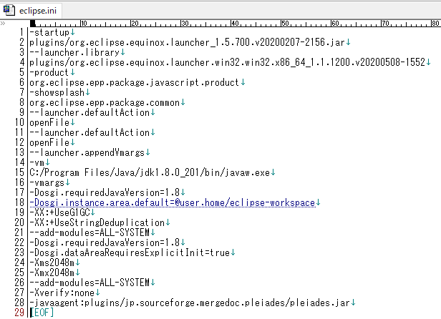Click the launcher.win32.win32.x86_64 path on line 4
The width and height of the screenshot is (441, 319).
coord(227,62)
